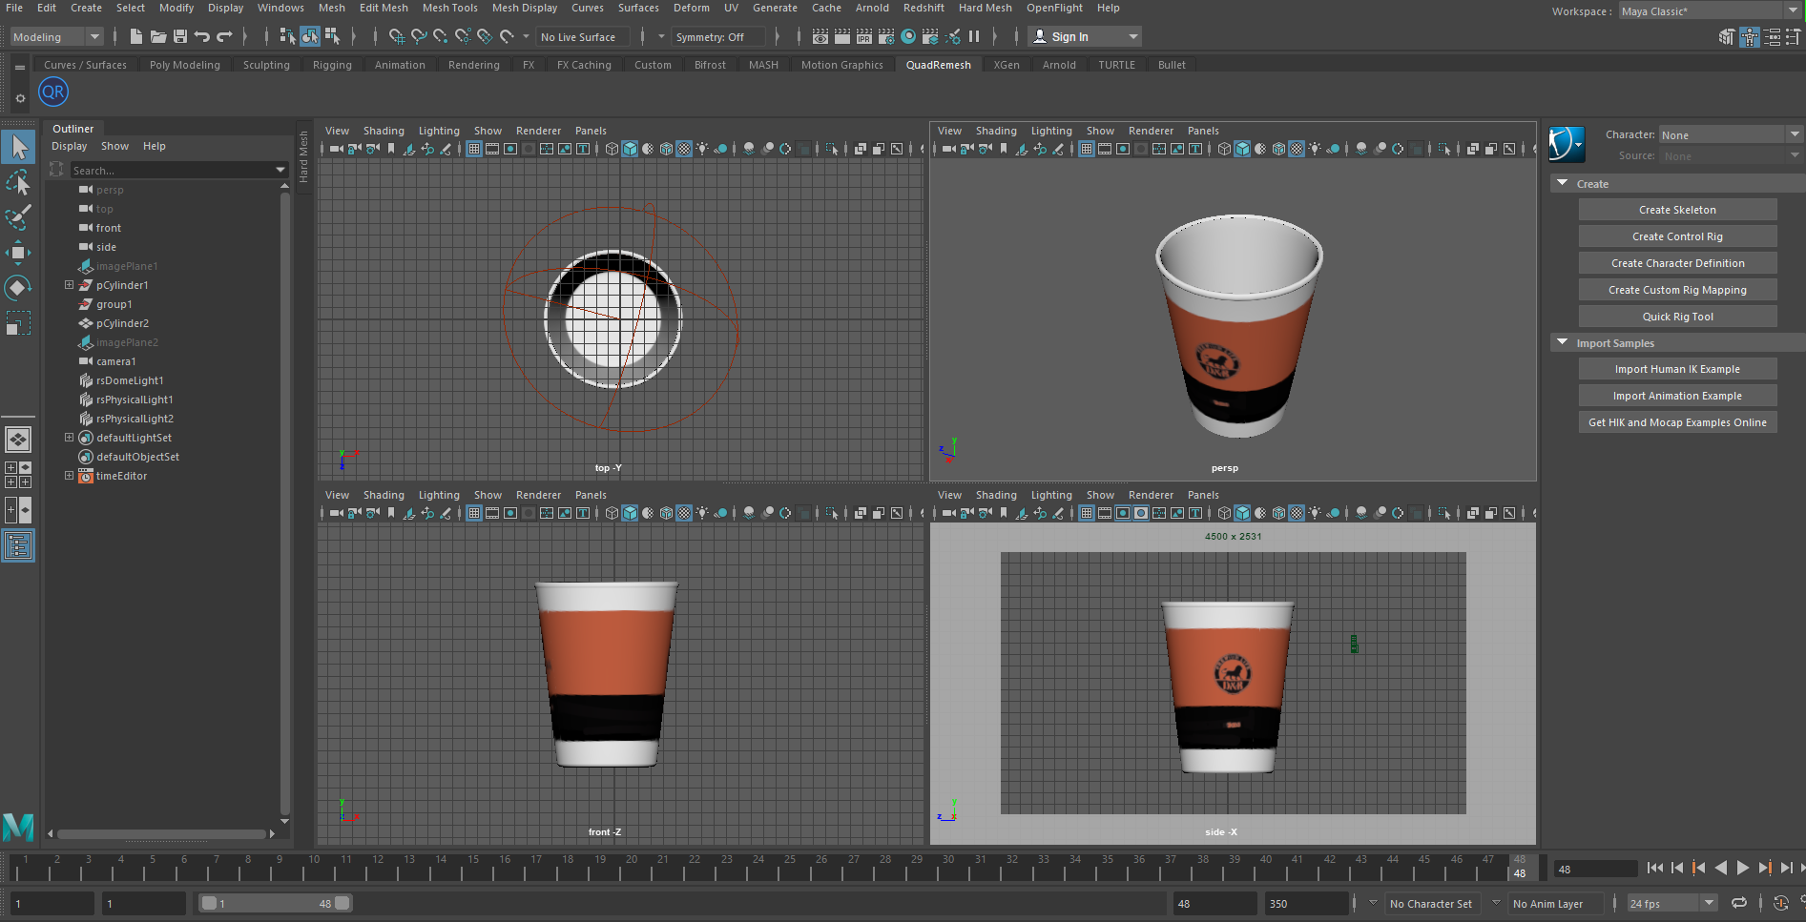
Task: Click the Play backwards button
Action: click(x=1720, y=868)
